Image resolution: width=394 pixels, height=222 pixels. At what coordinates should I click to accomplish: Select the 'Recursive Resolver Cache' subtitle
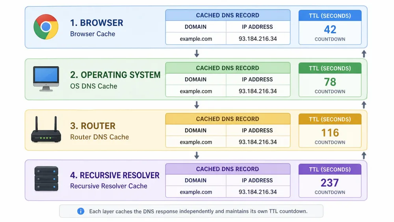tap(109, 186)
